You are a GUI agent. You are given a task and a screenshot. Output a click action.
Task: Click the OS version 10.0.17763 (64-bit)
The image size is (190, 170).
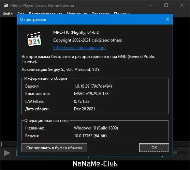click(90, 136)
